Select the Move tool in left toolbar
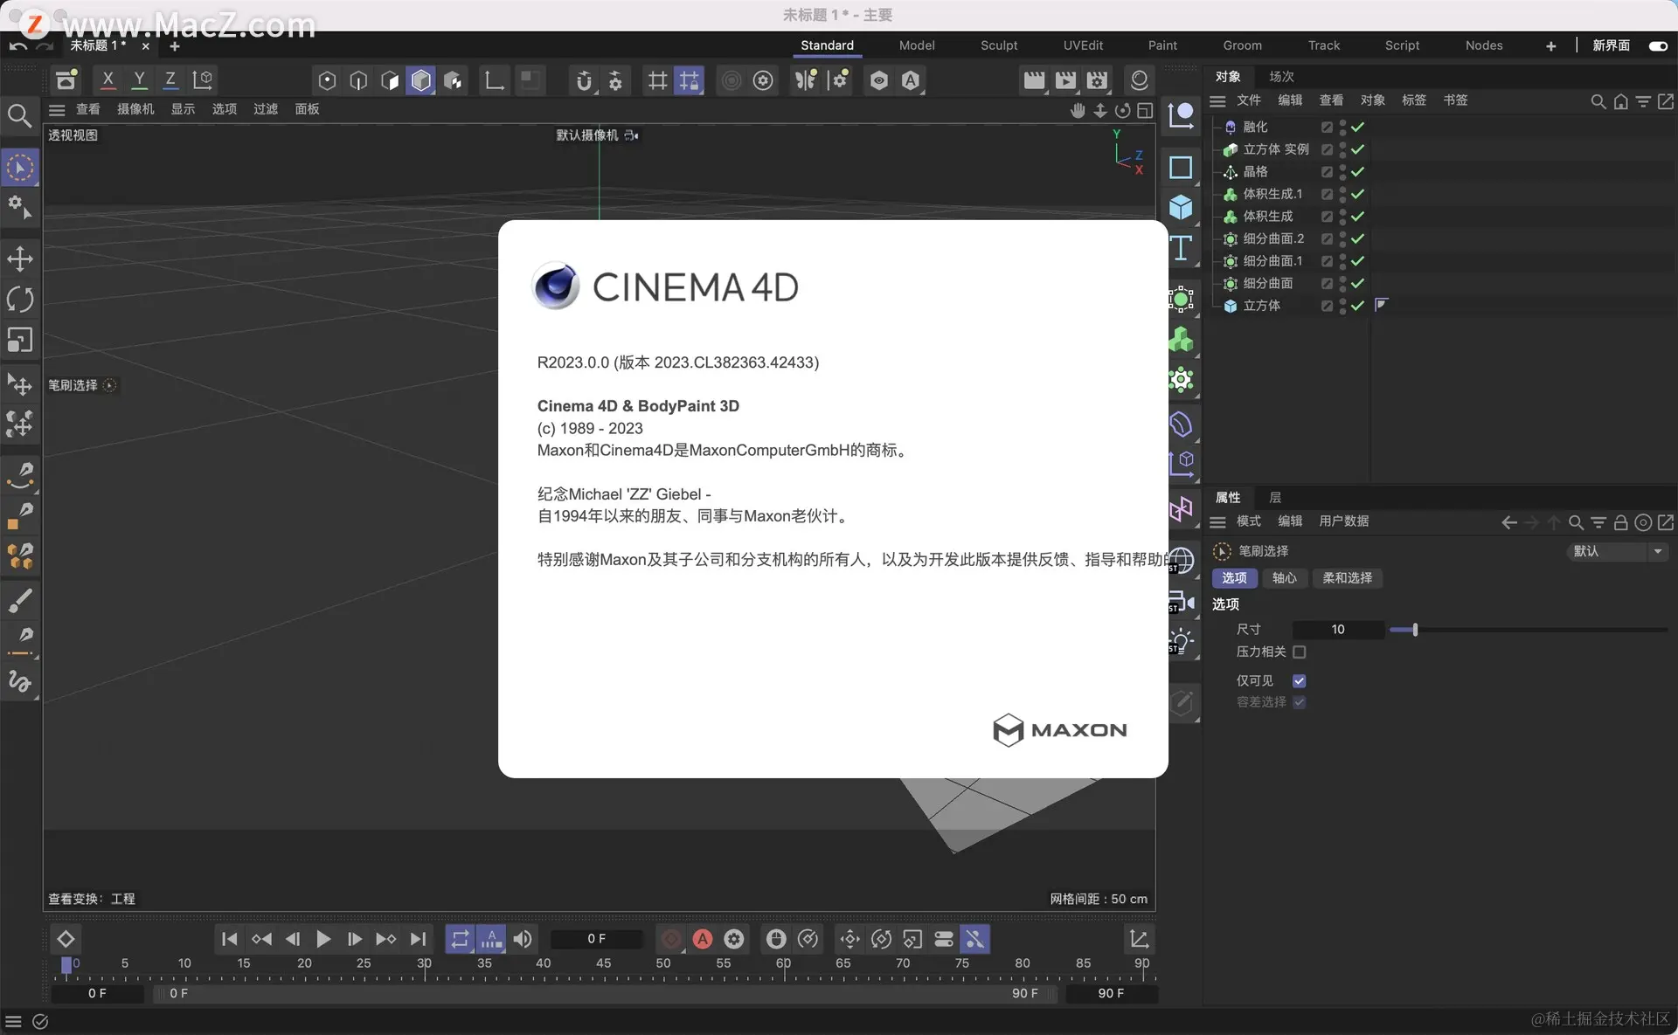 (20, 259)
